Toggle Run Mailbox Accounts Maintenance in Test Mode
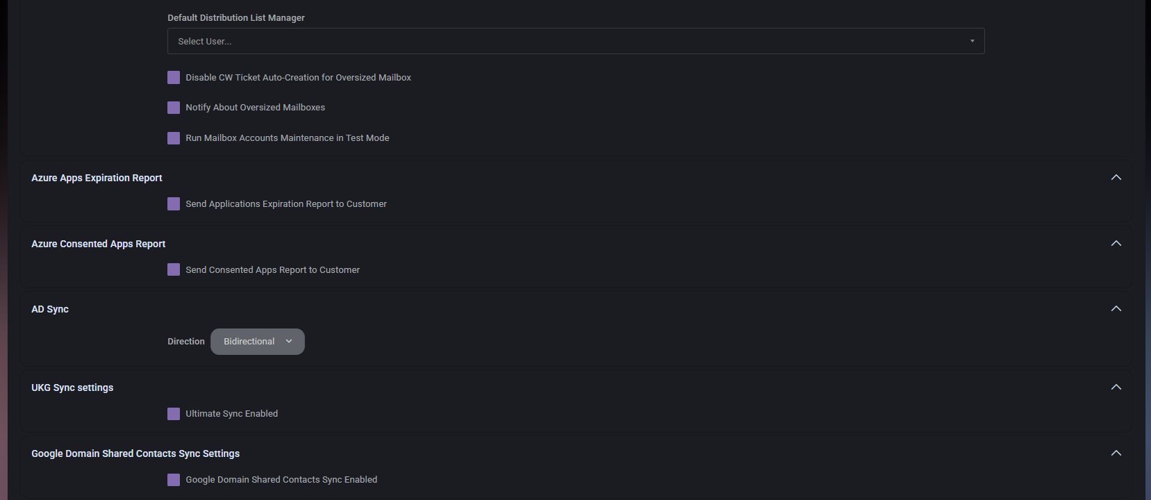 coord(173,137)
